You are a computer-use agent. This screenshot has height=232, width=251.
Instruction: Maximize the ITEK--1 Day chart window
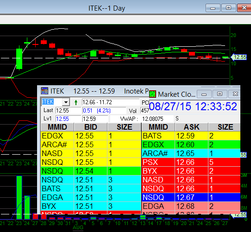pyautogui.click(x=229, y=8)
